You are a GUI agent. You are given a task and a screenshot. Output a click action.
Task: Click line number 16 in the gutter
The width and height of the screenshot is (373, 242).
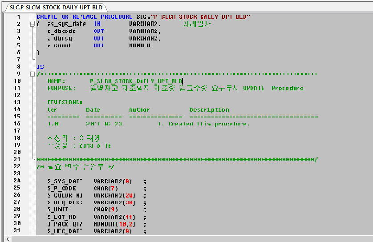[x=17, y=124]
